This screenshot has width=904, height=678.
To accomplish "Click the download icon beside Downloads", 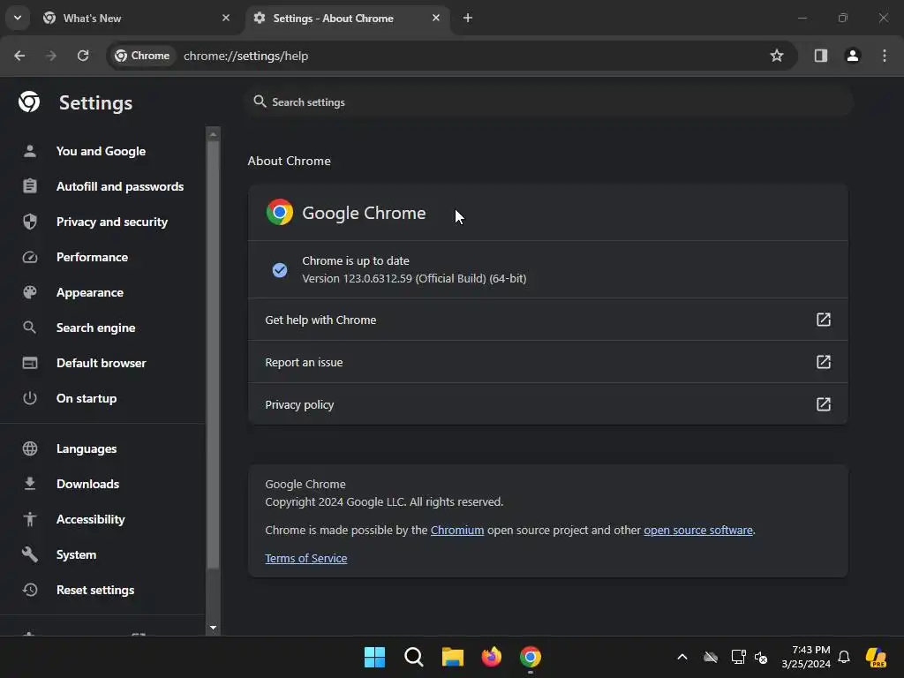I will pos(30,484).
